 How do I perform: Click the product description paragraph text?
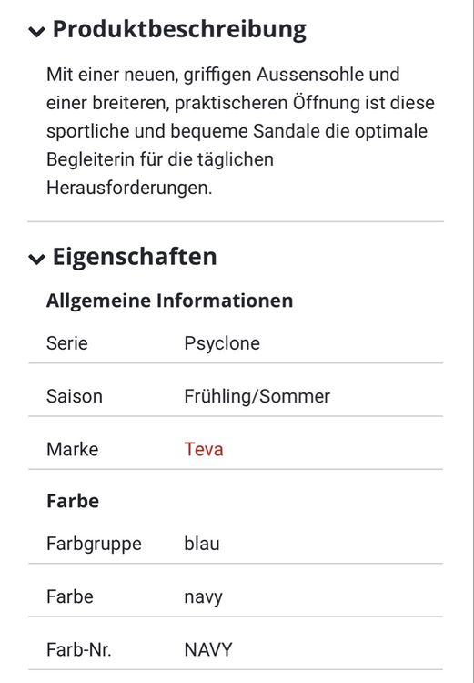tap(240, 131)
